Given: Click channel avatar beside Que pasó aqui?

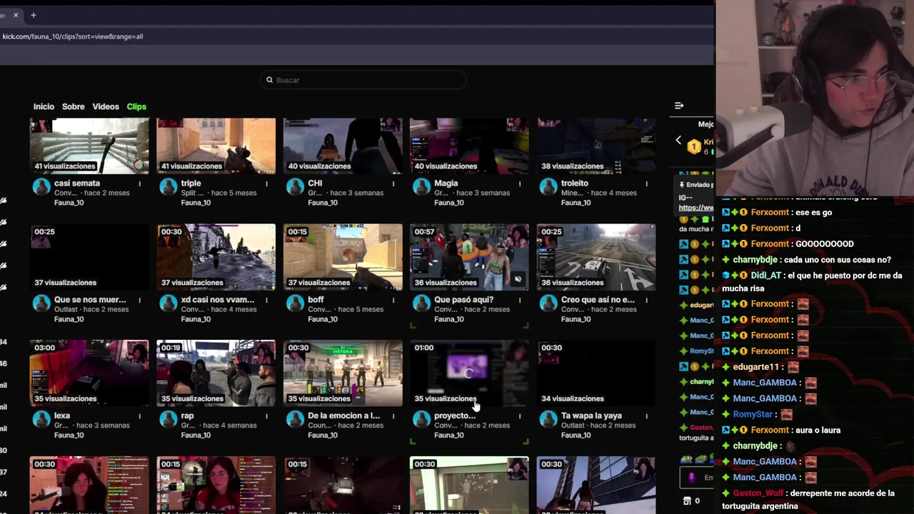Looking at the screenshot, I should [x=422, y=303].
